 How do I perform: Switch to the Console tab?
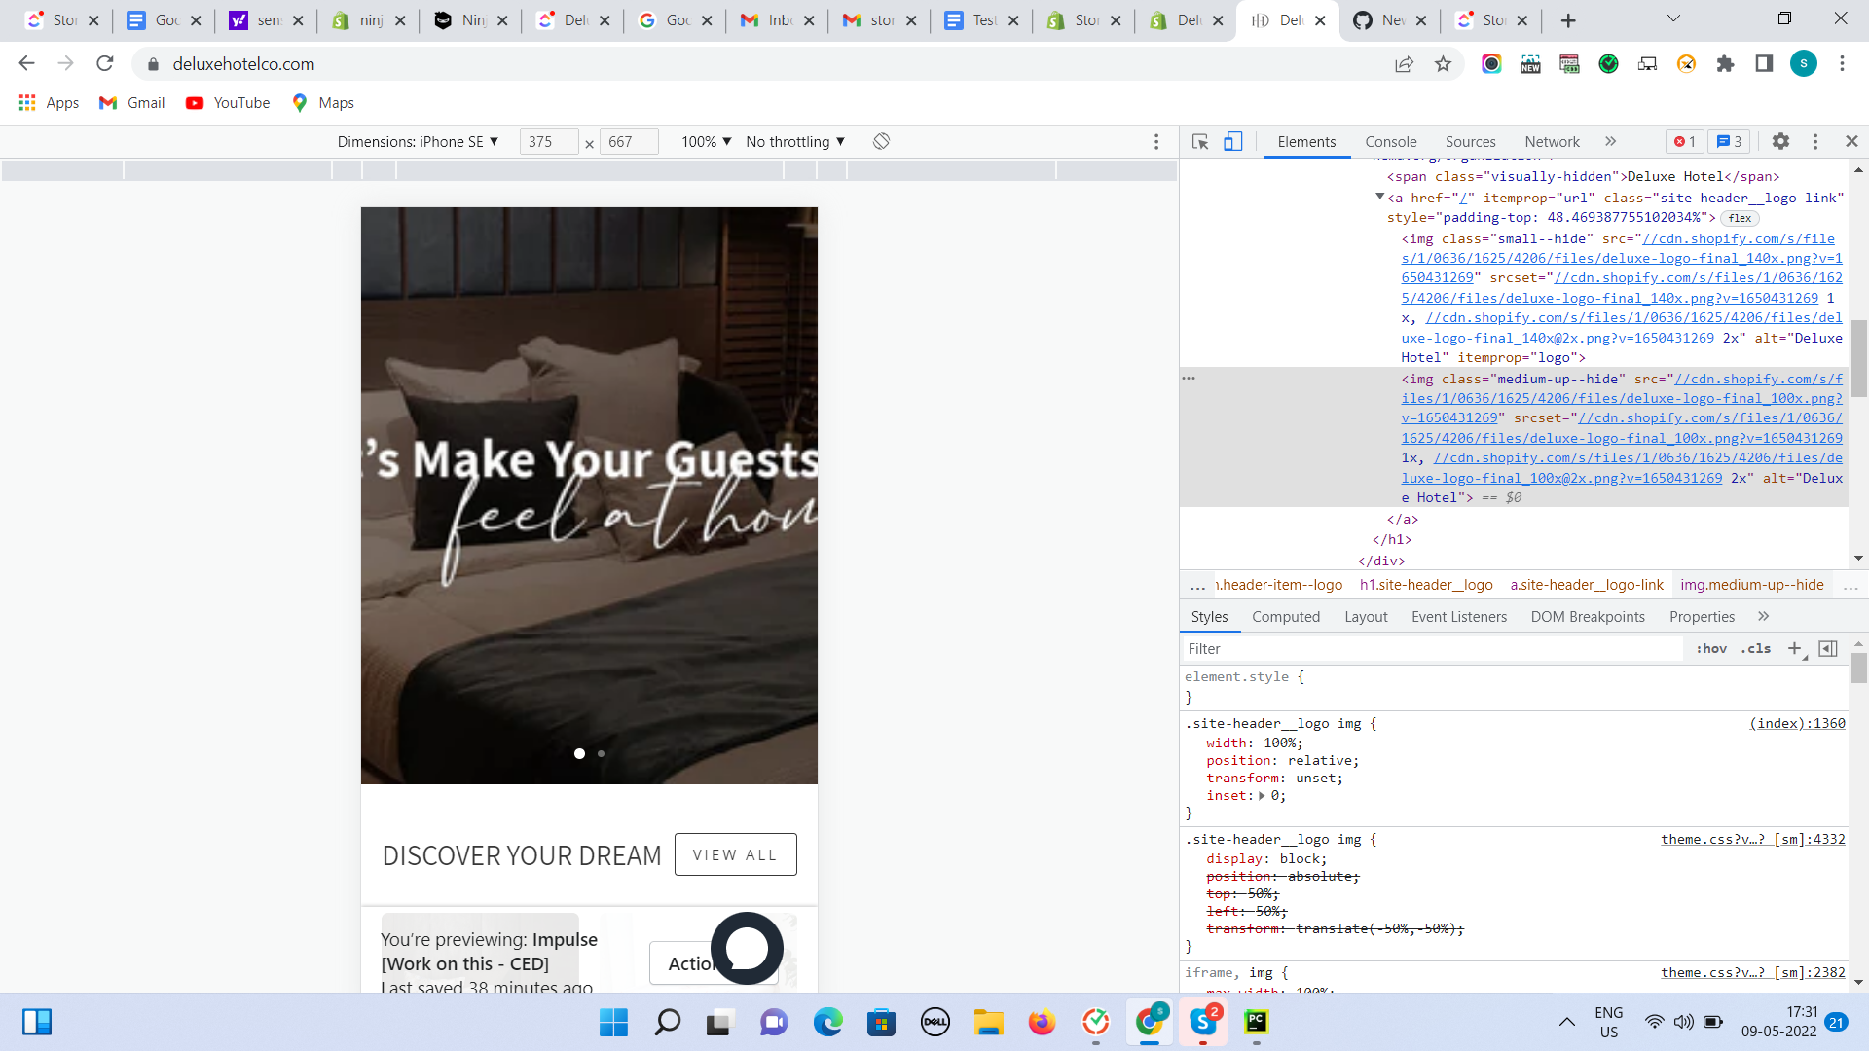tap(1390, 142)
